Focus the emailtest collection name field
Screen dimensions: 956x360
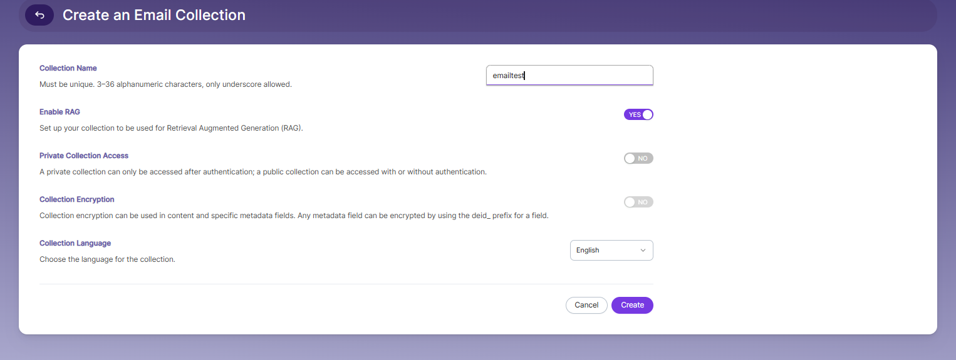coord(569,75)
